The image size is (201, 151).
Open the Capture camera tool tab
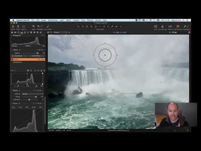15,32
